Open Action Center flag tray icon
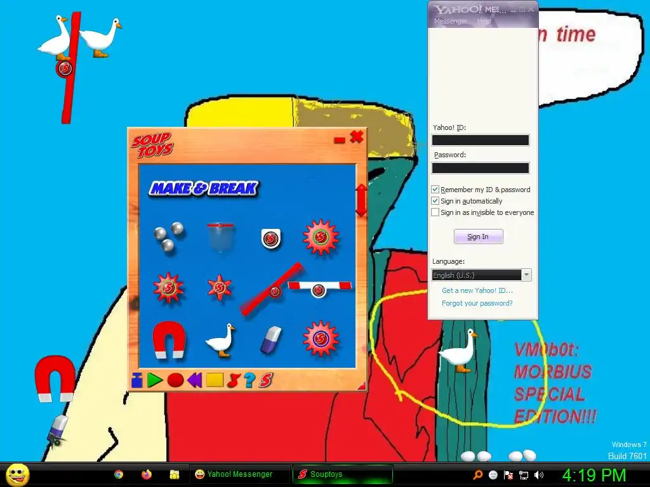Screen dimensions: 650x487 pos(508,475)
